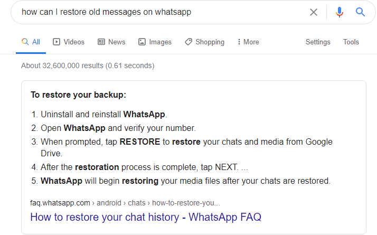This screenshot has height=235, width=377.
Task: Start voice search with microphone icon
Action: pos(340,12)
